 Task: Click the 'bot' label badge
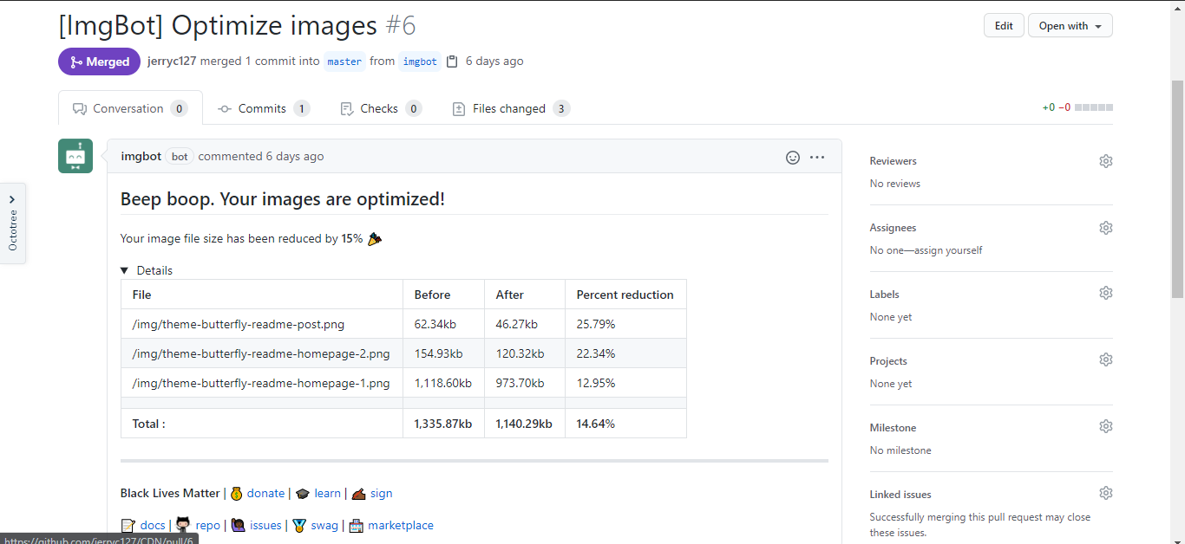(179, 157)
